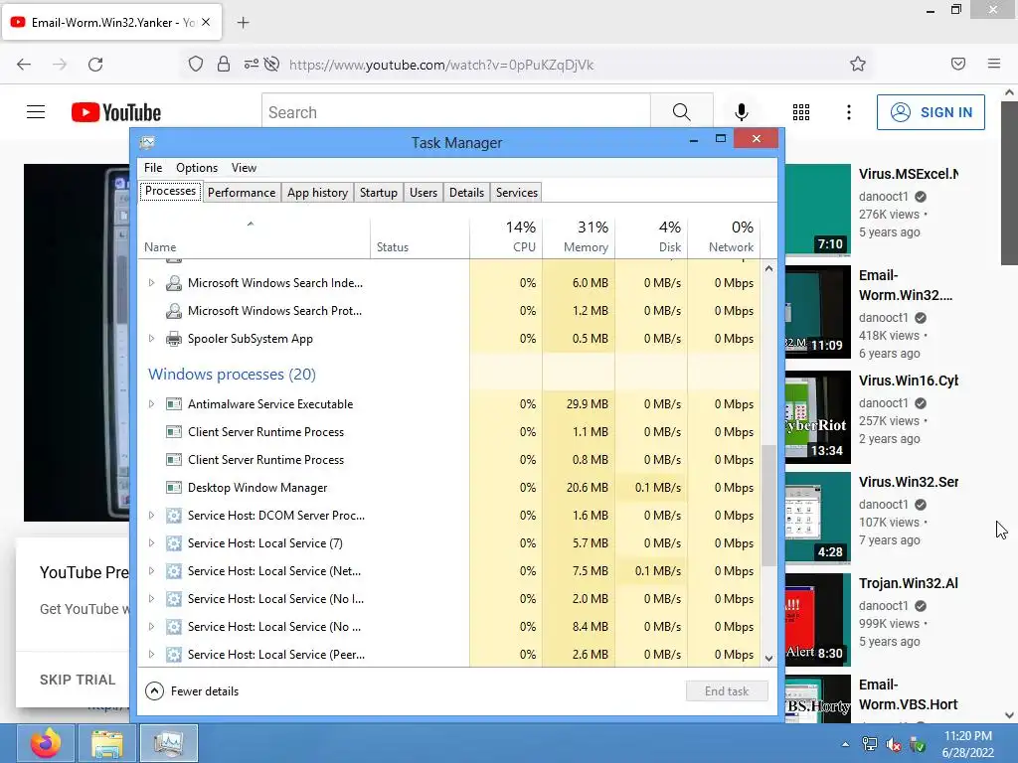Expand Microsoft Windows Search Indexer process
The height and width of the screenshot is (763, 1018).
[151, 283]
